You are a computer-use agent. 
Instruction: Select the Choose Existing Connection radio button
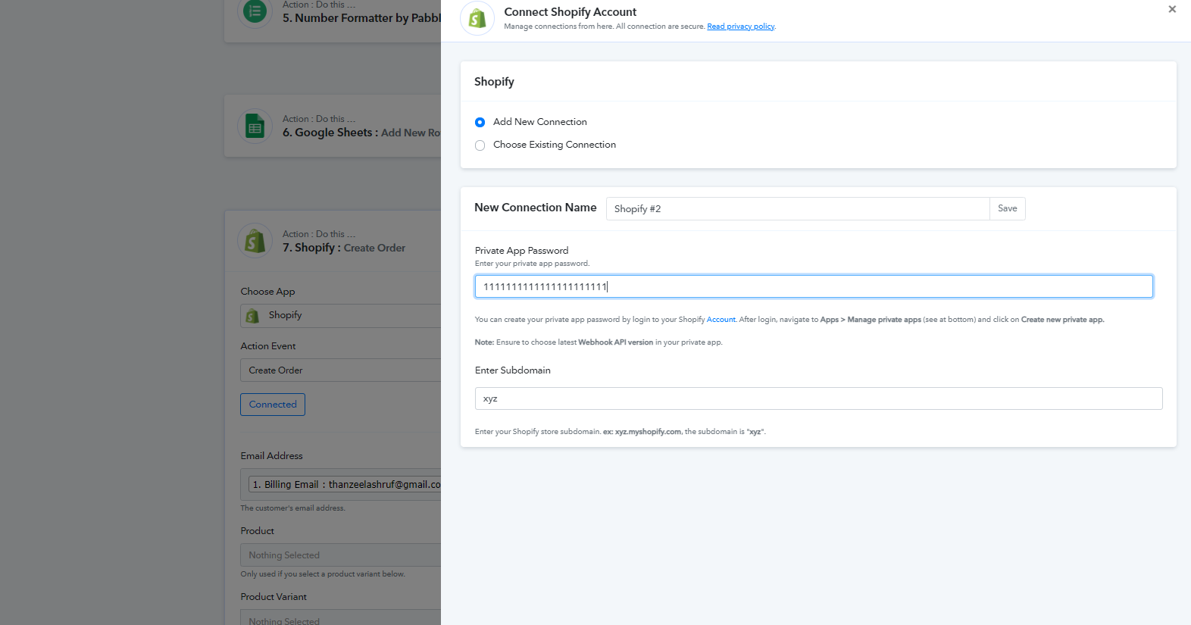[x=480, y=145]
